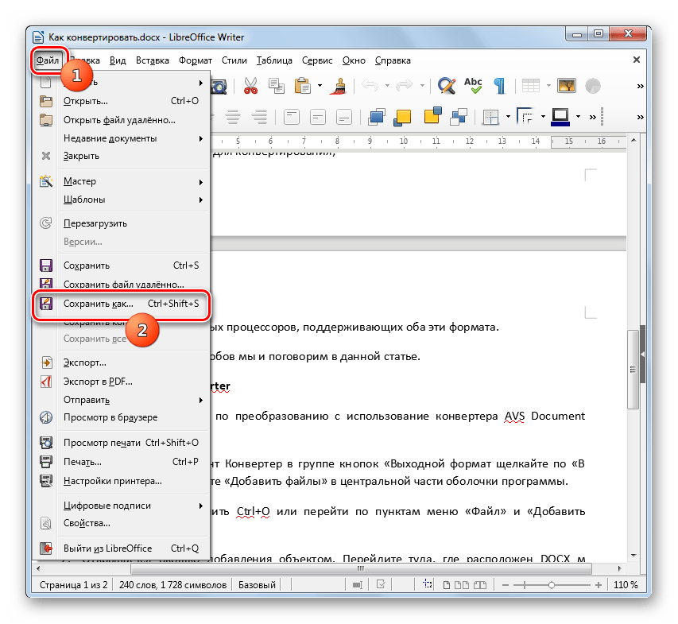
Task: Select single-page view in status bar
Action: pos(447,585)
